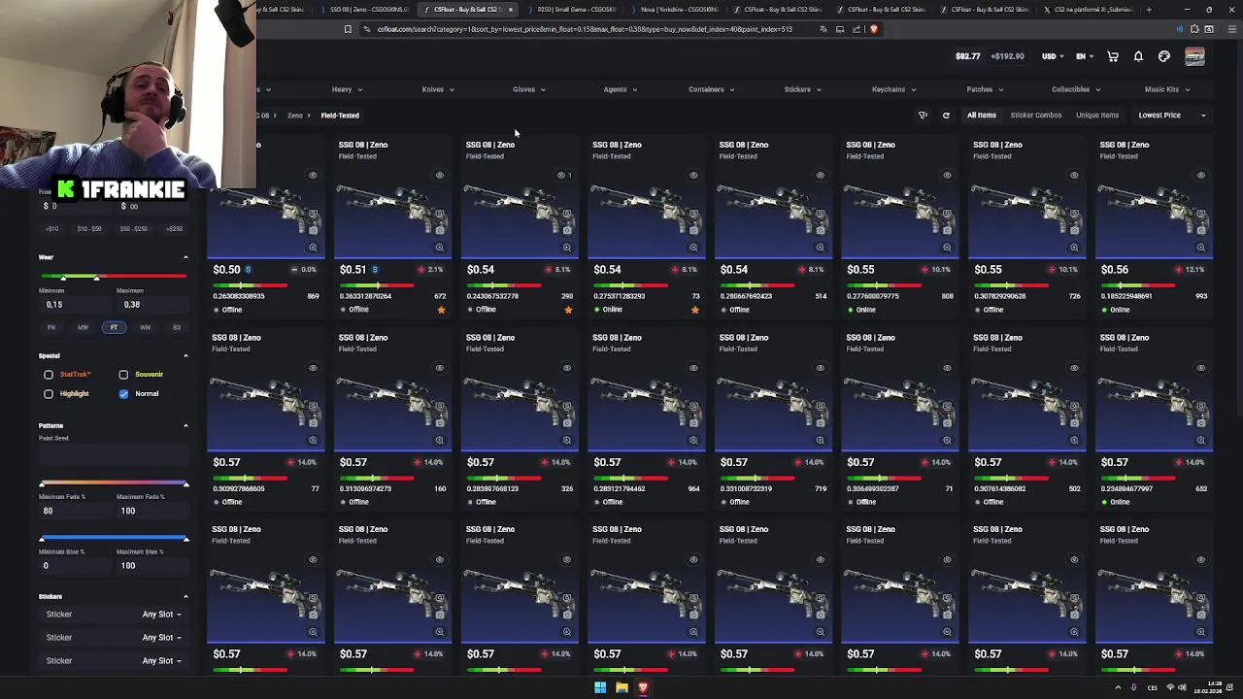Collapse the Special filter section
The width and height of the screenshot is (1243, 699).
coord(185,356)
